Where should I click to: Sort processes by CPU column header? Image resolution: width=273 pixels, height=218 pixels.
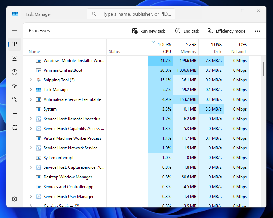tap(161, 47)
